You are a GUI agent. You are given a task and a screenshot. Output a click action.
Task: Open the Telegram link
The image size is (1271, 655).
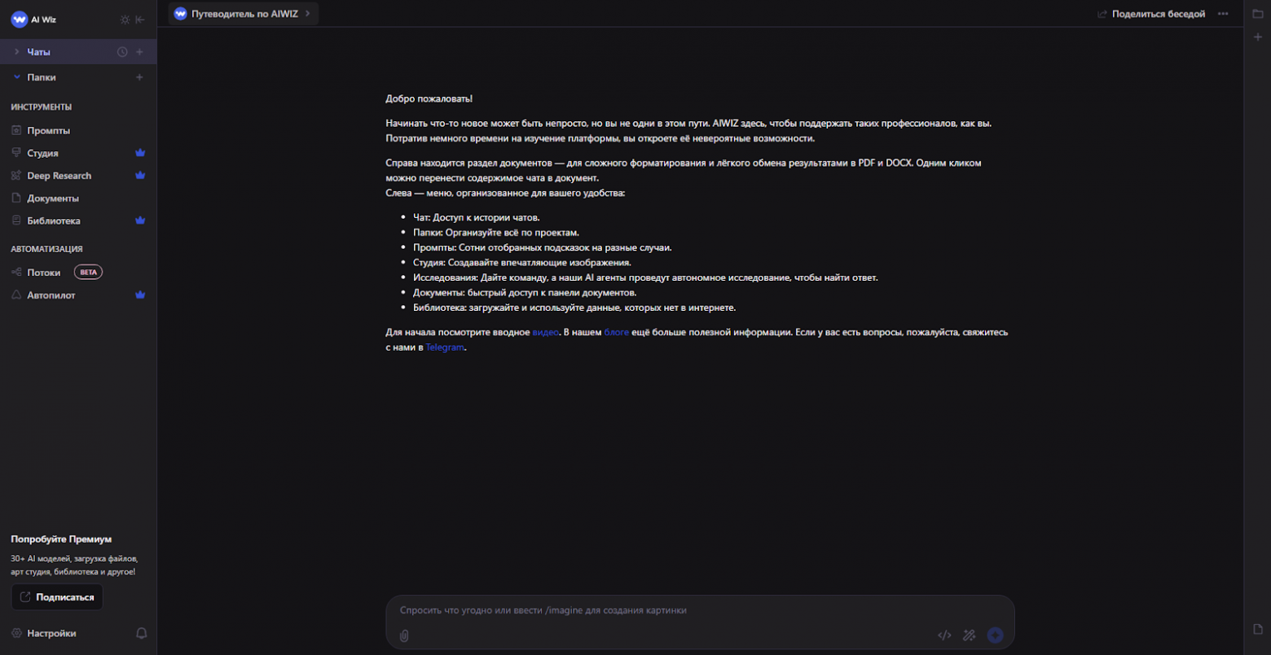pos(444,347)
